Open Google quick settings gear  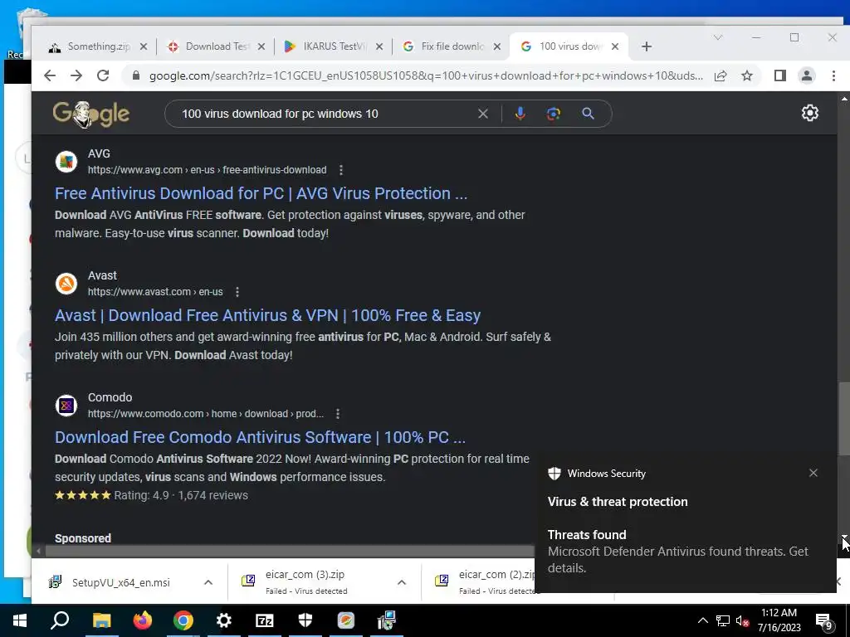pos(810,113)
